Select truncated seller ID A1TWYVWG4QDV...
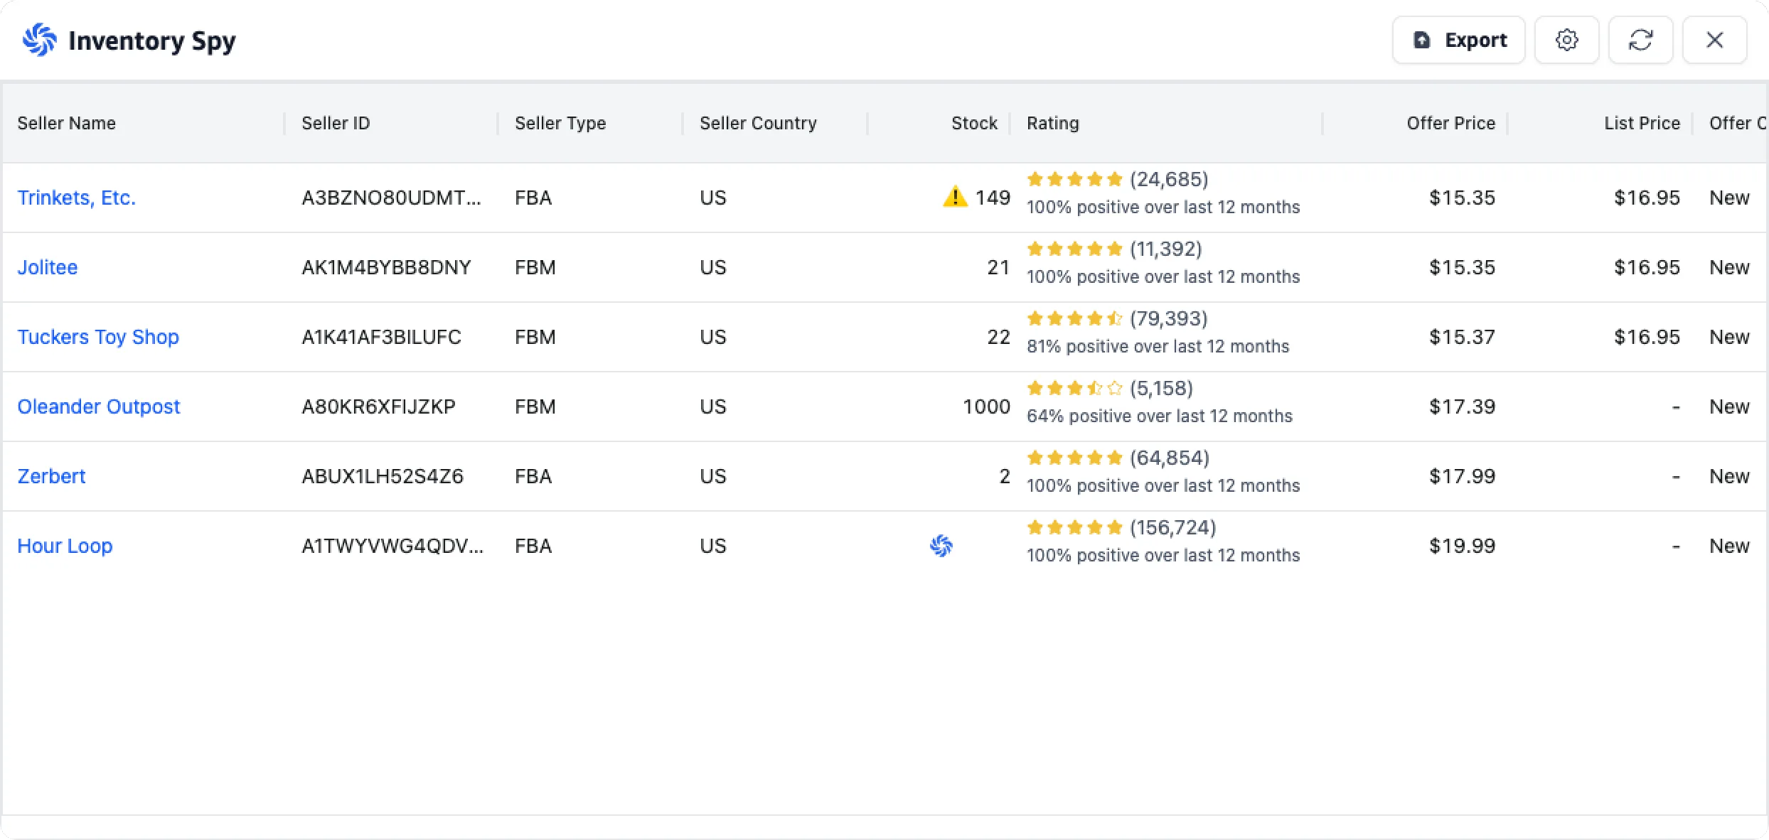The image size is (1769, 840). coord(392,546)
